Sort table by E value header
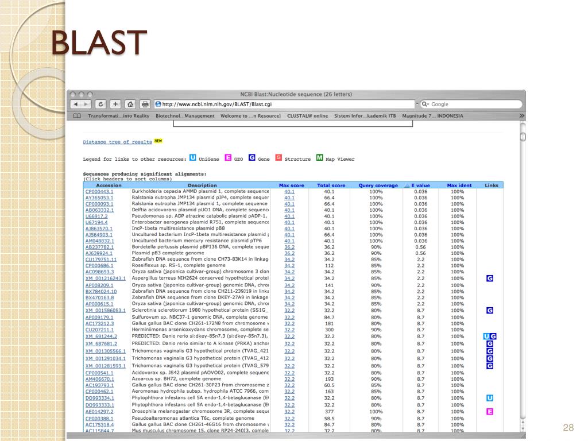This screenshot has height=441, width=588. pos(420,185)
